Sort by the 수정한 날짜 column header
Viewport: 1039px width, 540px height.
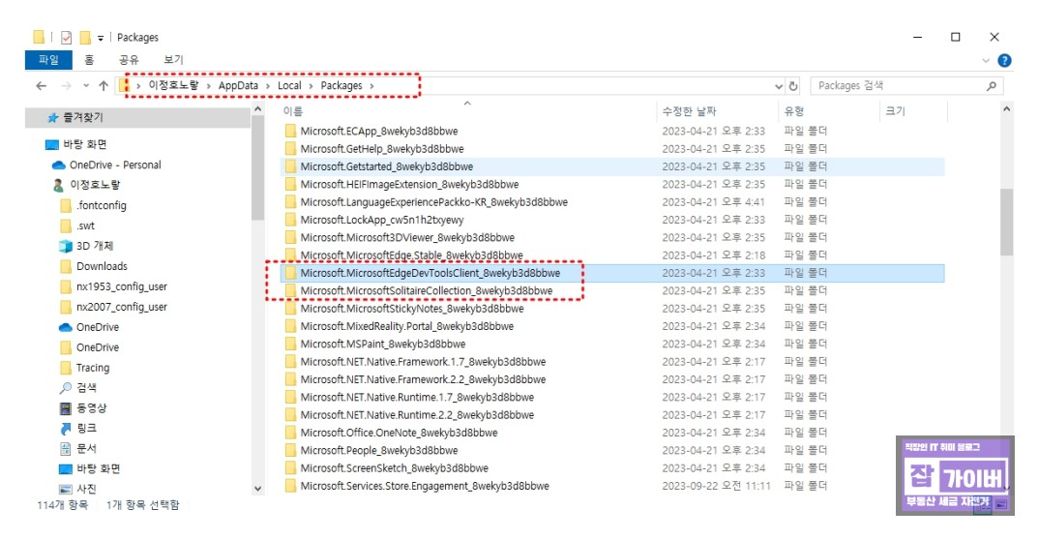pyautogui.click(x=689, y=111)
